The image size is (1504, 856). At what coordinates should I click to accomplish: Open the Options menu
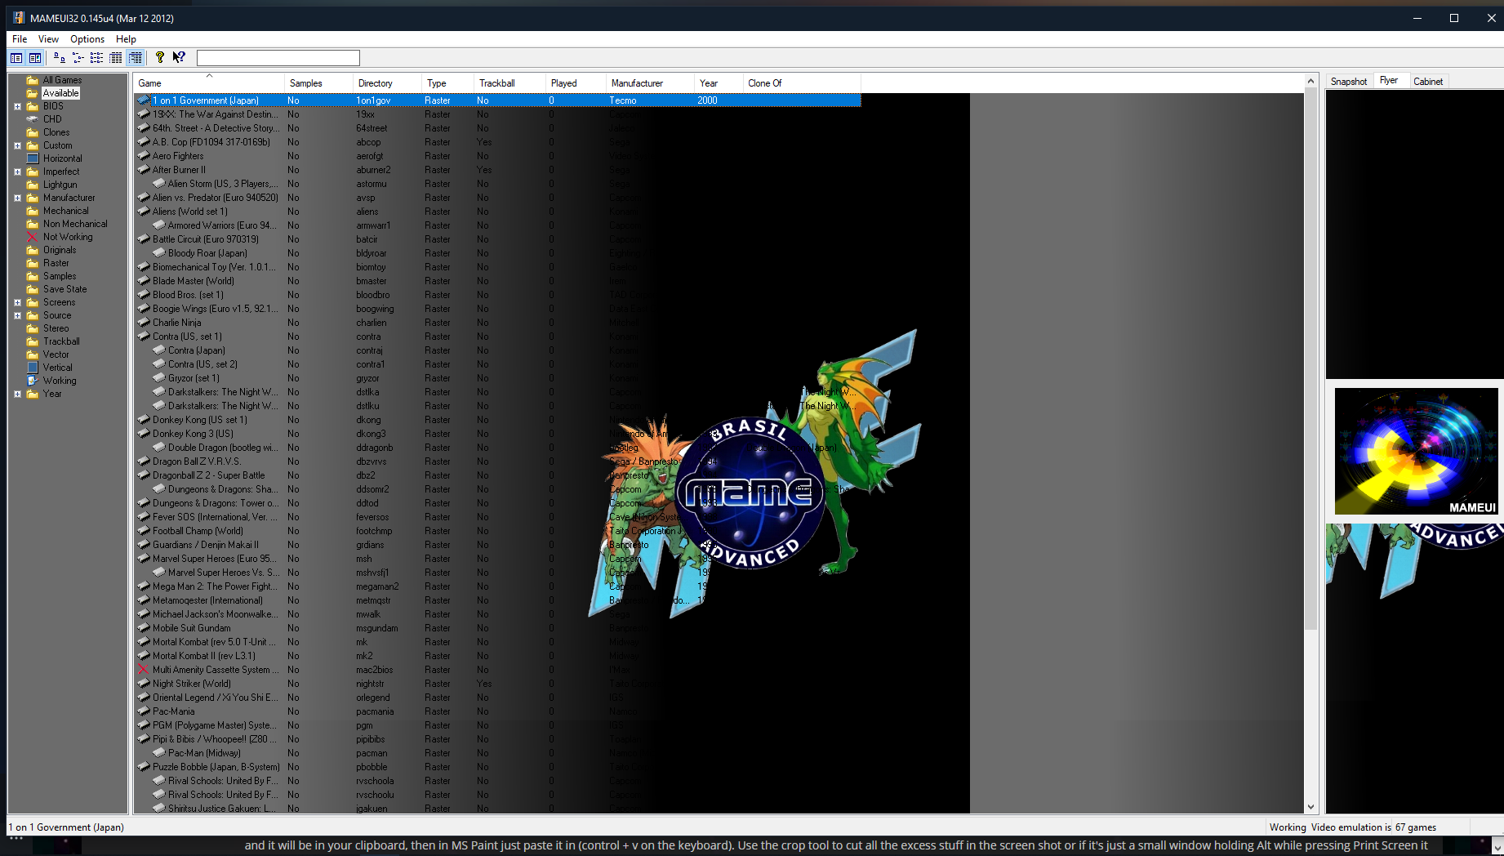[x=87, y=39]
